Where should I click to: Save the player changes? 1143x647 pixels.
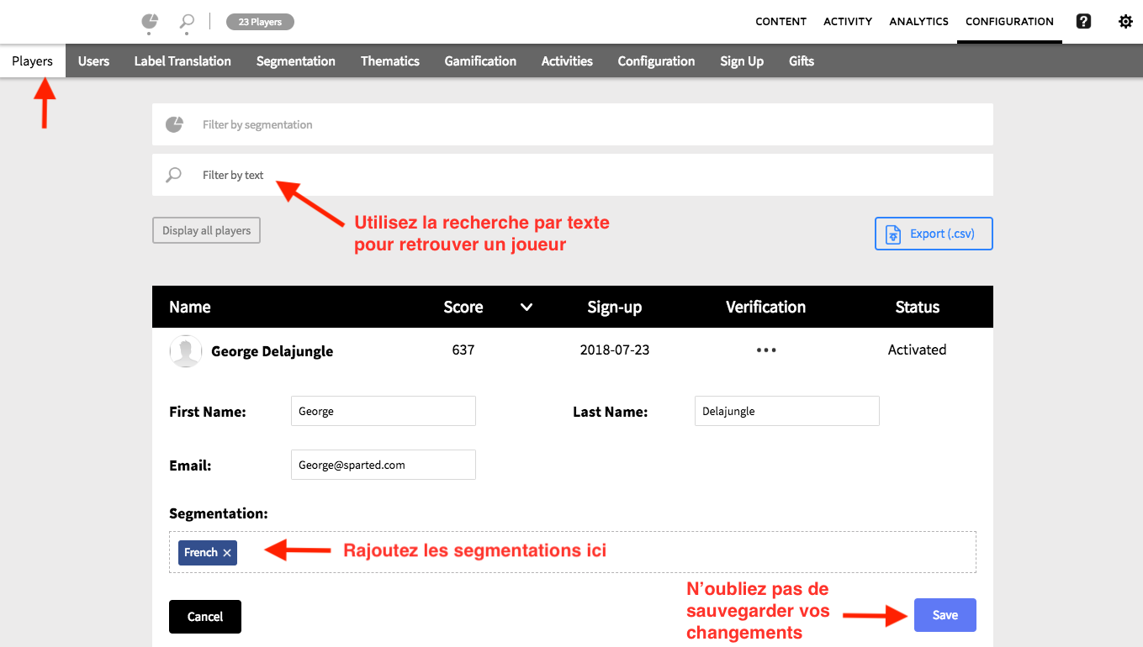(x=945, y=615)
